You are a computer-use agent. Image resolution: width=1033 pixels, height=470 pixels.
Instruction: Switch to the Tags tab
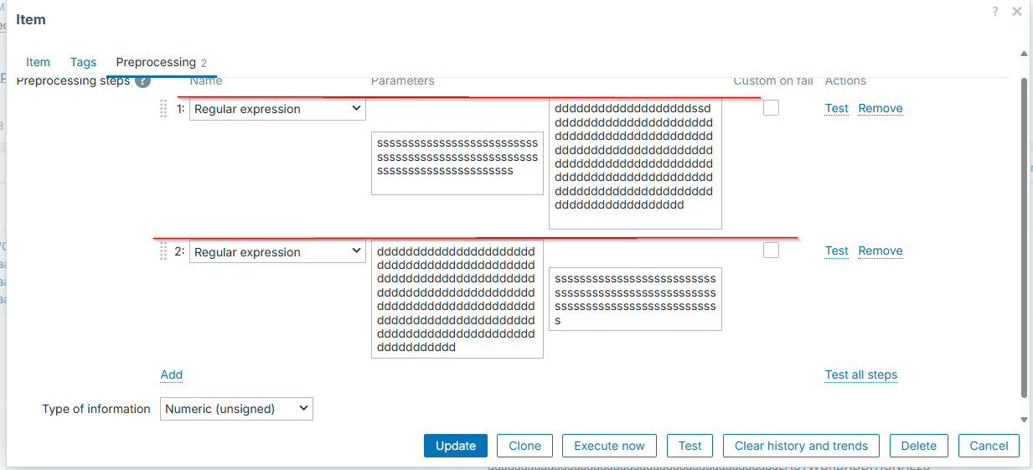[83, 62]
